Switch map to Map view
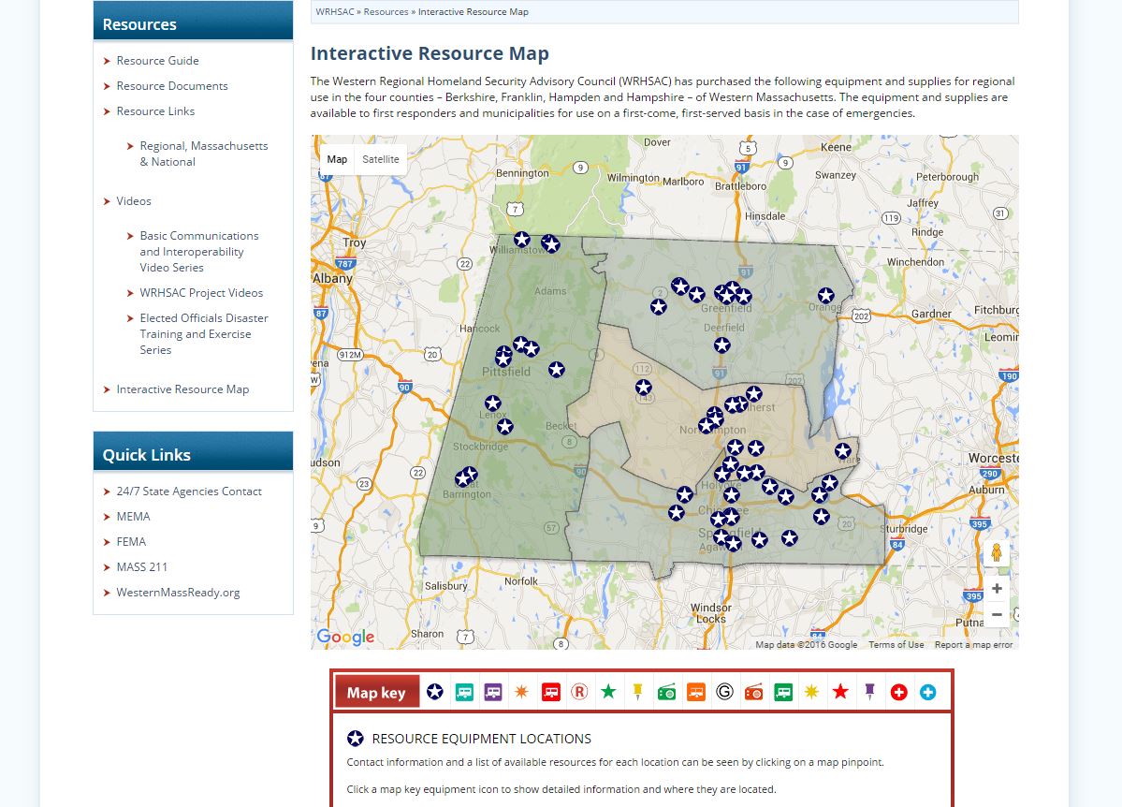The height and width of the screenshot is (807, 1122). (x=337, y=159)
